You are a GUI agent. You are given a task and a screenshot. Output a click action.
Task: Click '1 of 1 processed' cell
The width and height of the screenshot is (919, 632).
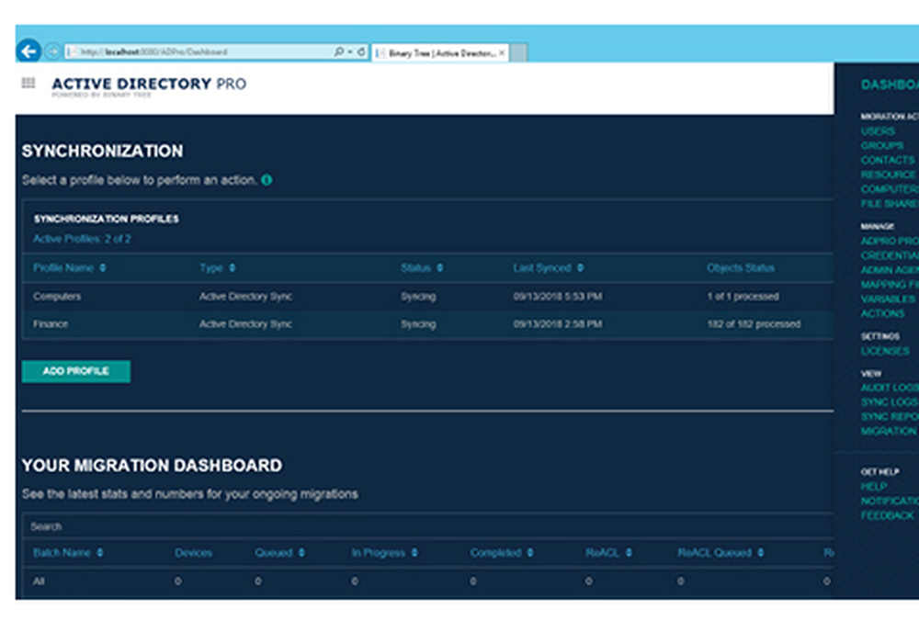point(743,297)
